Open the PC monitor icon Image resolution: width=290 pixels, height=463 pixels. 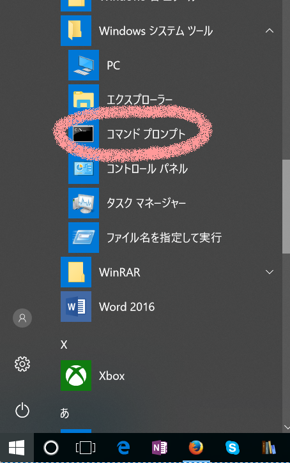point(84,65)
